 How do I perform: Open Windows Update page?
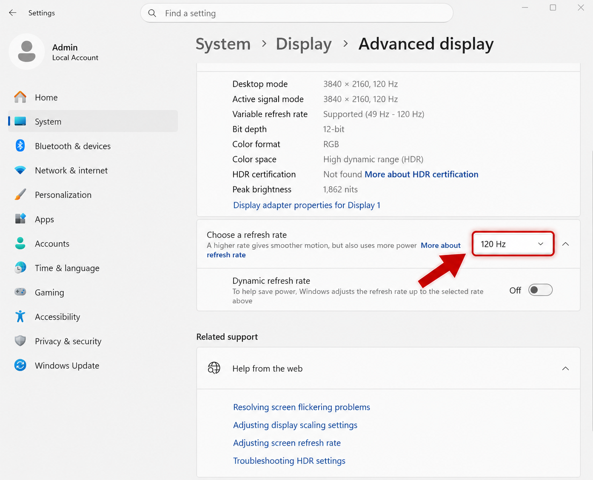(93, 366)
